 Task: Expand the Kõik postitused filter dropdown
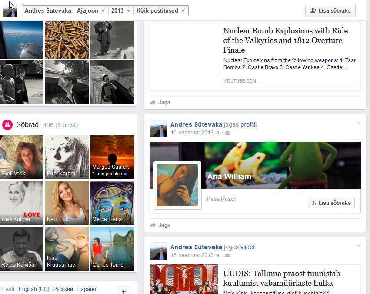pos(161,10)
